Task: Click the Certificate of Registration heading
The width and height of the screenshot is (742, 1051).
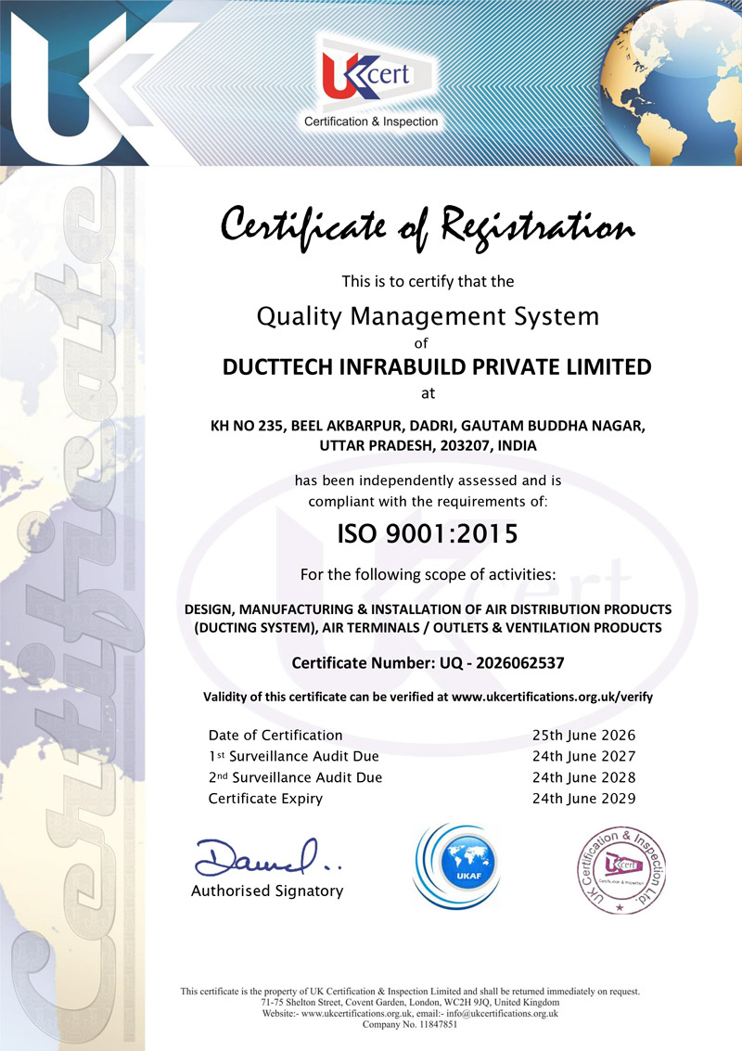Action: [x=428, y=228]
